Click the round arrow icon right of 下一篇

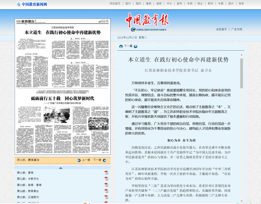coord(136,46)
